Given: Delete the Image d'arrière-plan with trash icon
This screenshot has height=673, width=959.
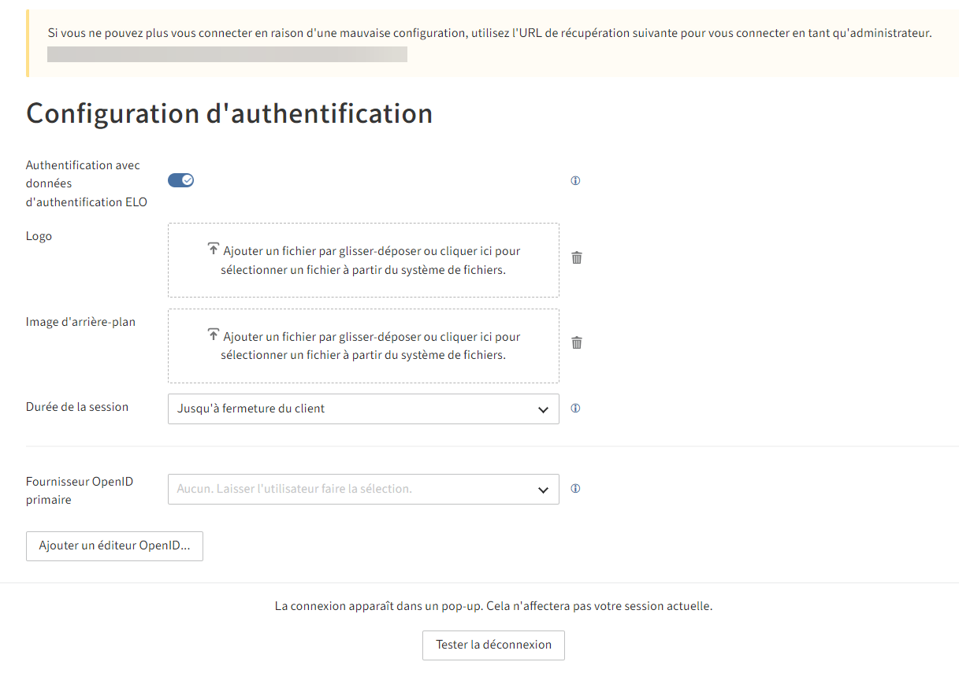Looking at the screenshot, I should (x=577, y=342).
